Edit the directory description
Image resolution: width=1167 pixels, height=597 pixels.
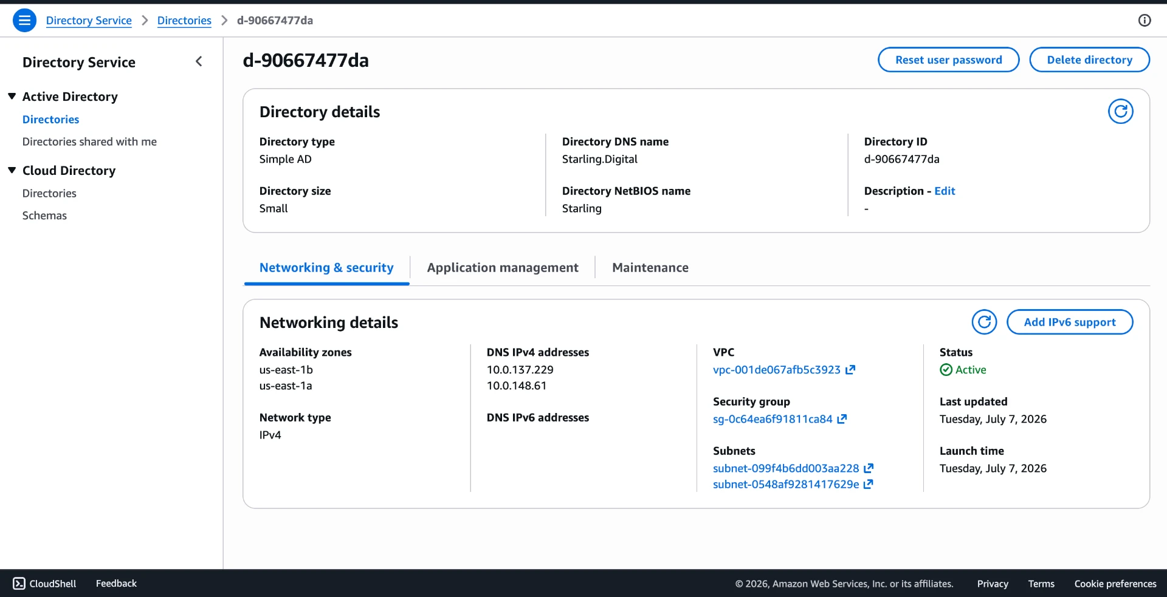coord(945,191)
